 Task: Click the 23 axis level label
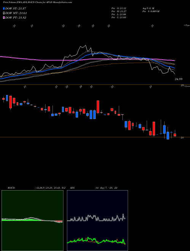pyautogui.click(x=182, y=86)
